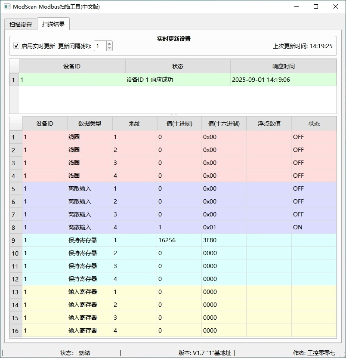Image resolution: width=346 pixels, height=358 pixels.
Task: Click the 状态 header in device table
Action: point(178,66)
